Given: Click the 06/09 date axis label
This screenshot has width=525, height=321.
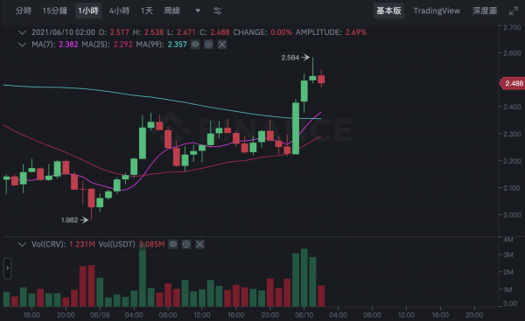Looking at the screenshot, I should [x=100, y=315].
